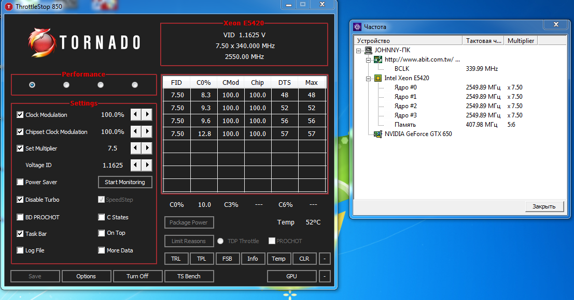
Task: Enable Power Saver checkbox
Action: tap(20, 182)
